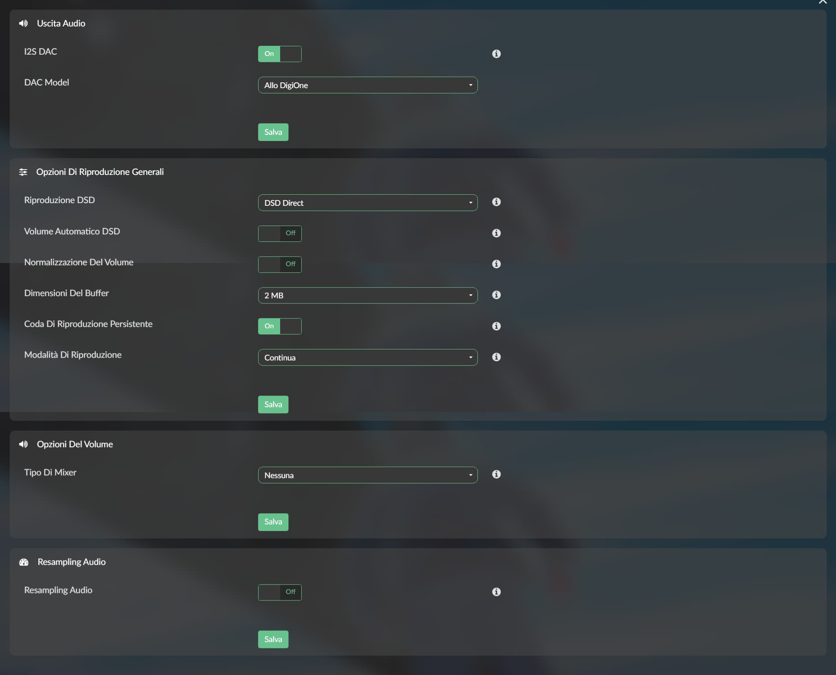Click the palette icon by Resampling Audio heading
The width and height of the screenshot is (836, 675).
coord(24,562)
